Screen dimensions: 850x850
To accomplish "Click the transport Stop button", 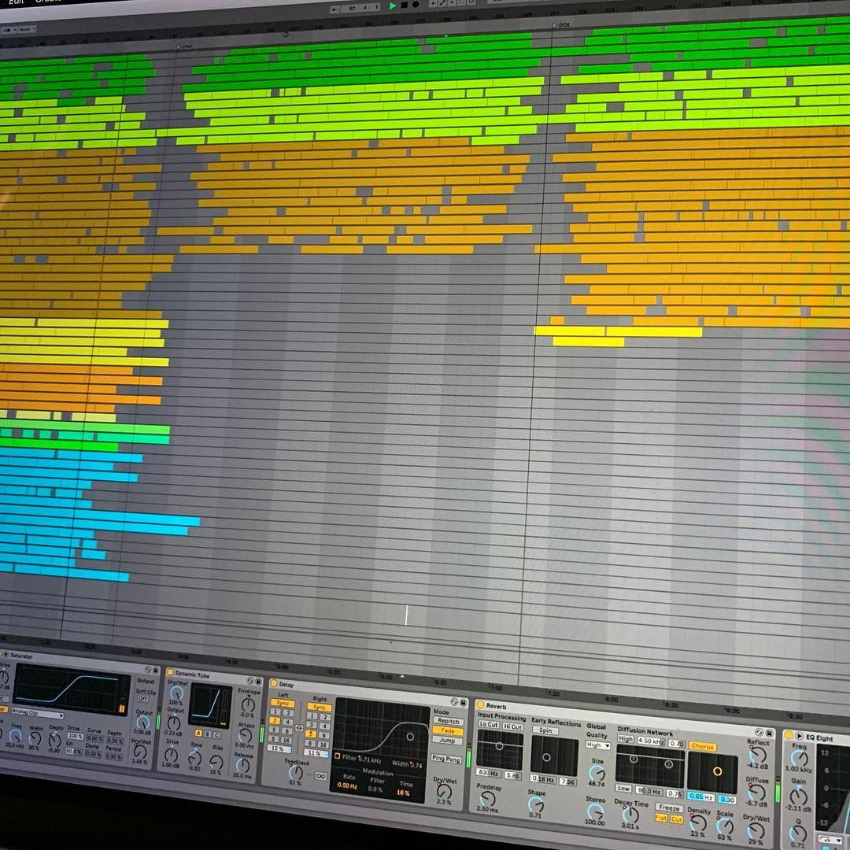I will (405, 5).
